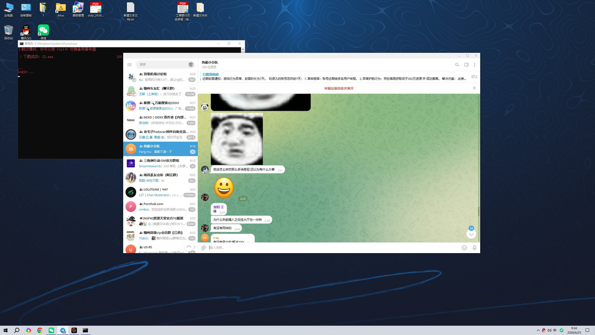Open the Telegram hamburger main menu
The image size is (595, 335).
click(129, 65)
